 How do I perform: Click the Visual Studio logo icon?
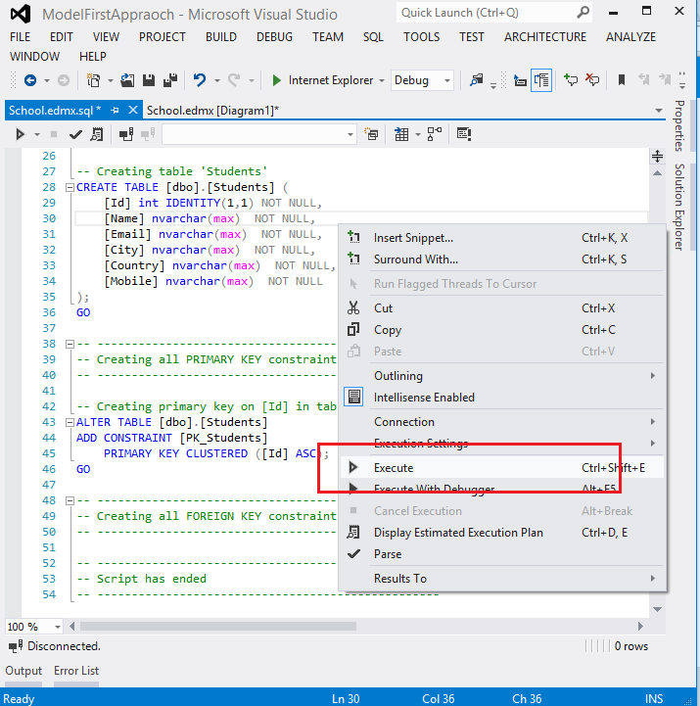[21, 14]
